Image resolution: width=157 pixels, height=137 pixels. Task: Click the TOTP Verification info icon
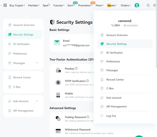click(88, 81)
